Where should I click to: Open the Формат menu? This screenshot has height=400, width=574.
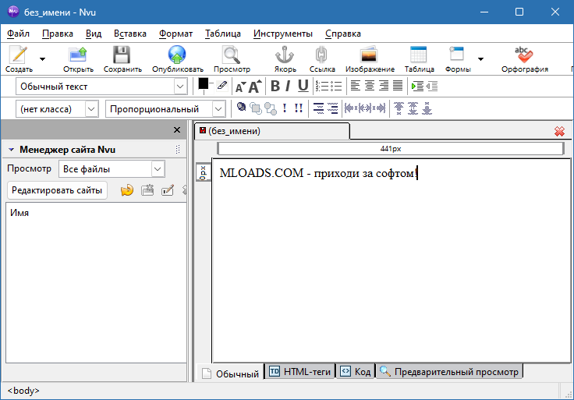(175, 34)
